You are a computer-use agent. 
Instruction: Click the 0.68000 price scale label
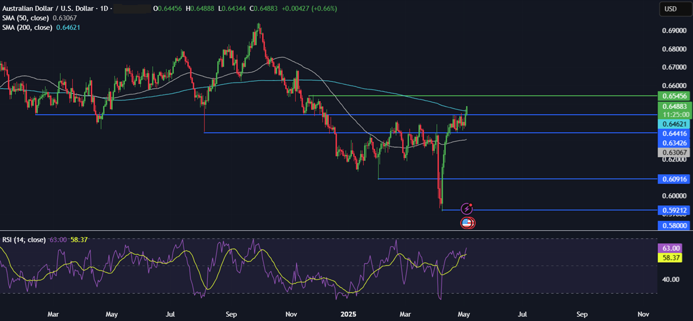(x=674, y=49)
